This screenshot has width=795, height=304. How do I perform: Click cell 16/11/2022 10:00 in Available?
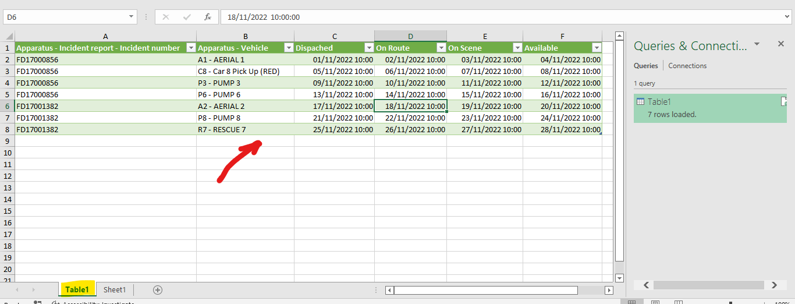[562, 94]
